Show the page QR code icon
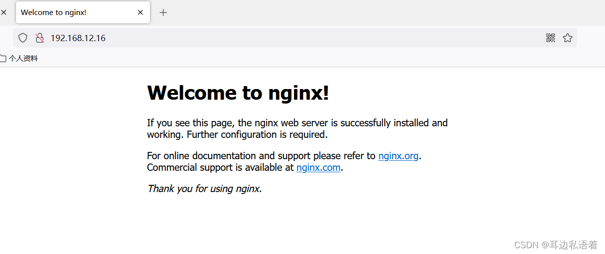This screenshot has height=254, width=605. (x=551, y=38)
